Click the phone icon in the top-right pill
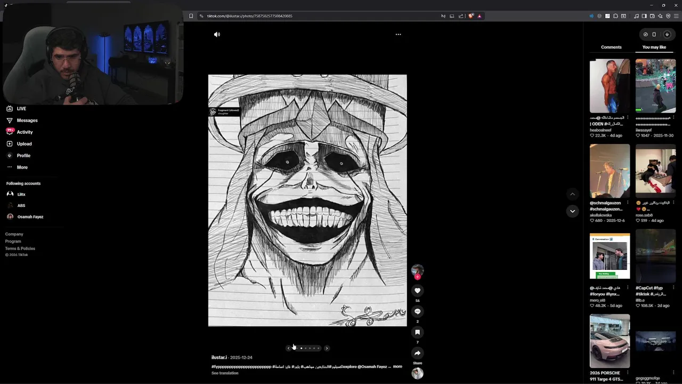Image resolution: width=682 pixels, height=384 pixels. click(x=654, y=34)
